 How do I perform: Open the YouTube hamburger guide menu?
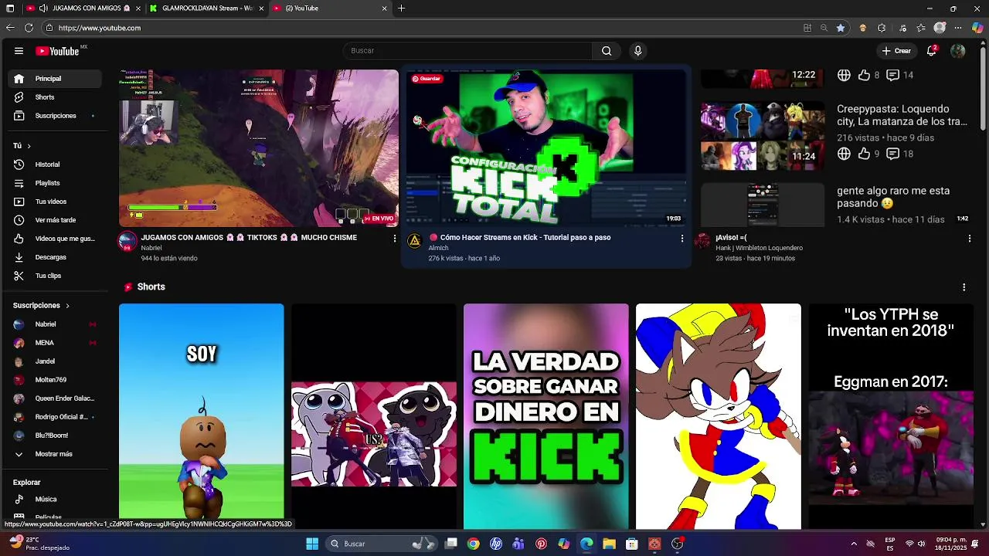point(19,51)
